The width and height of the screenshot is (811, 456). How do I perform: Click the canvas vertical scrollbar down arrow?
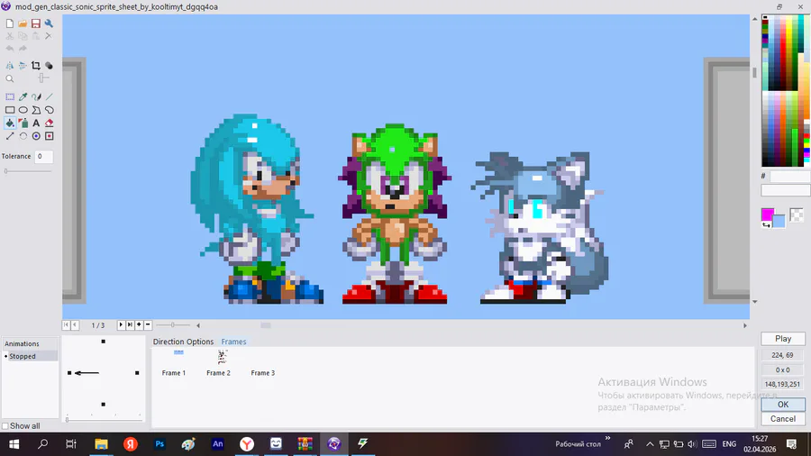[754, 301]
